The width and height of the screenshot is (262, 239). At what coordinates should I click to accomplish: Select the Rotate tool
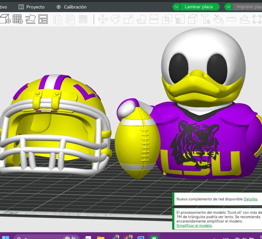pyautogui.click(x=115, y=20)
